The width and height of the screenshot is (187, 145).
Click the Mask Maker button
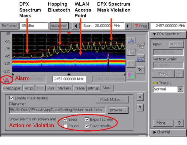112,99
